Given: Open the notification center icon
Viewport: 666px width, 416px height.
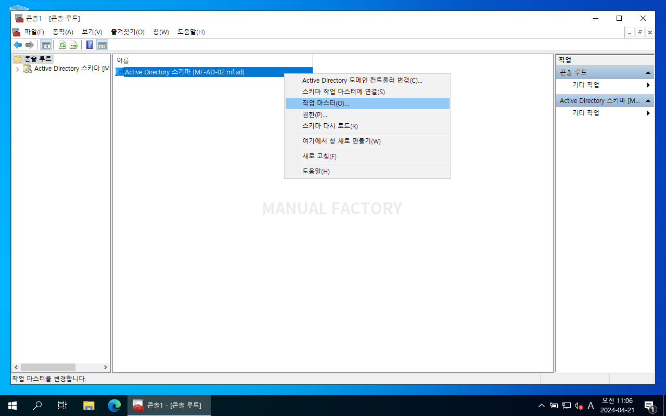Looking at the screenshot, I should [x=649, y=406].
